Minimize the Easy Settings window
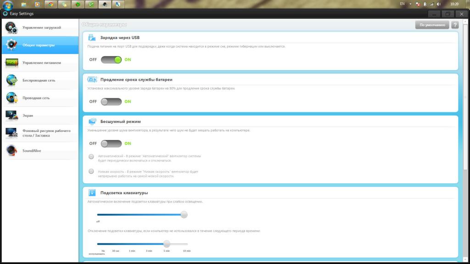 pyautogui.click(x=434, y=14)
